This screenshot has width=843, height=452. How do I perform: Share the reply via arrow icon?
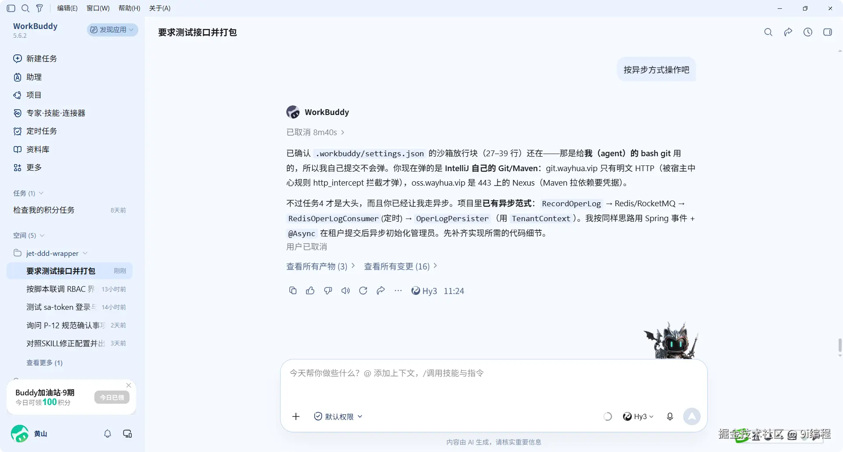tap(381, 291)
